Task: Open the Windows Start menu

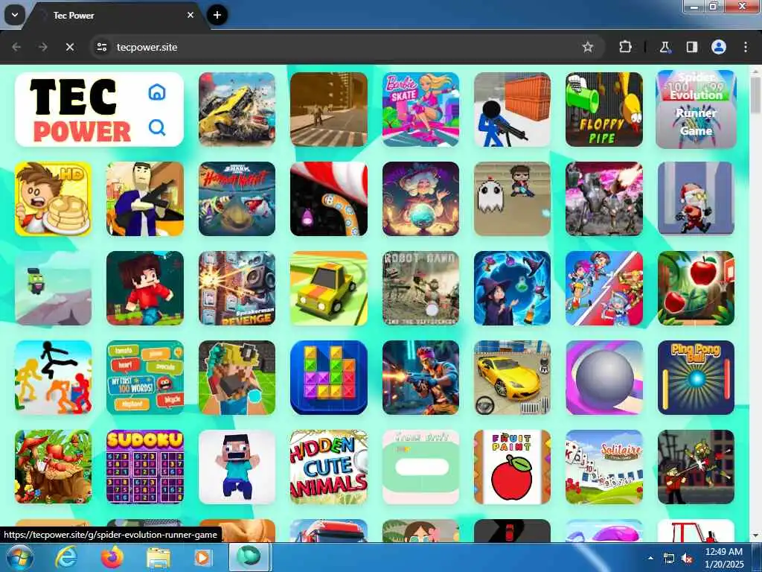Action: coord(19,557)
